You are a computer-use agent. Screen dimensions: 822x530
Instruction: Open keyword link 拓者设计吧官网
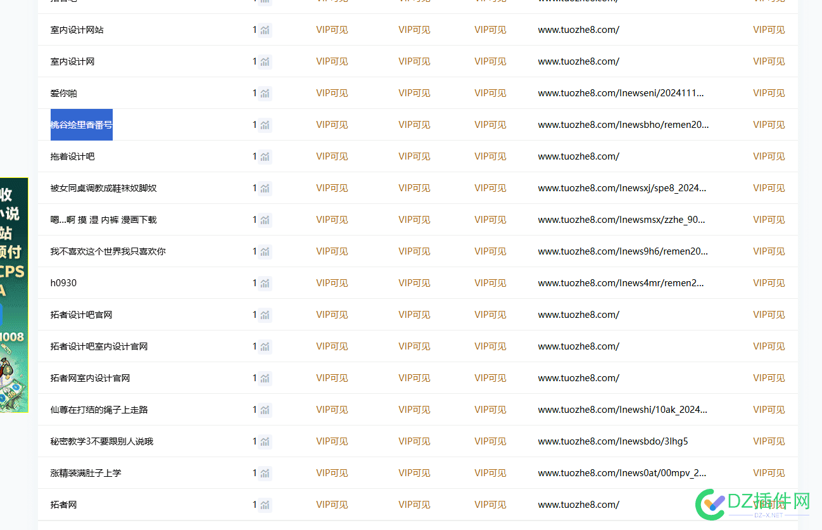pyautogui.click(x=81, y=315)
